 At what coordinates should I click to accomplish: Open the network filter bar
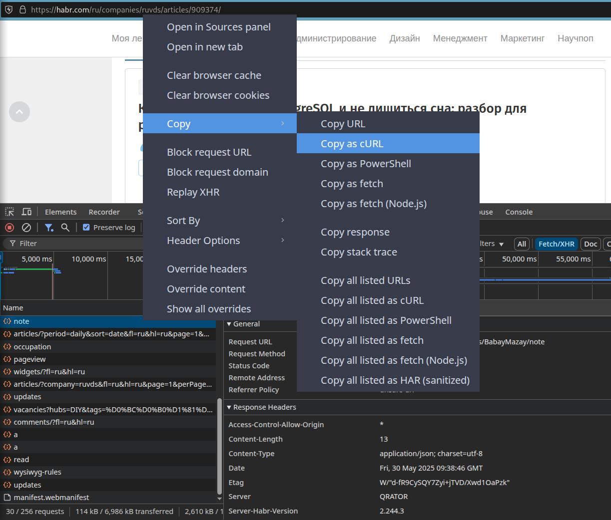coord(49,228)
